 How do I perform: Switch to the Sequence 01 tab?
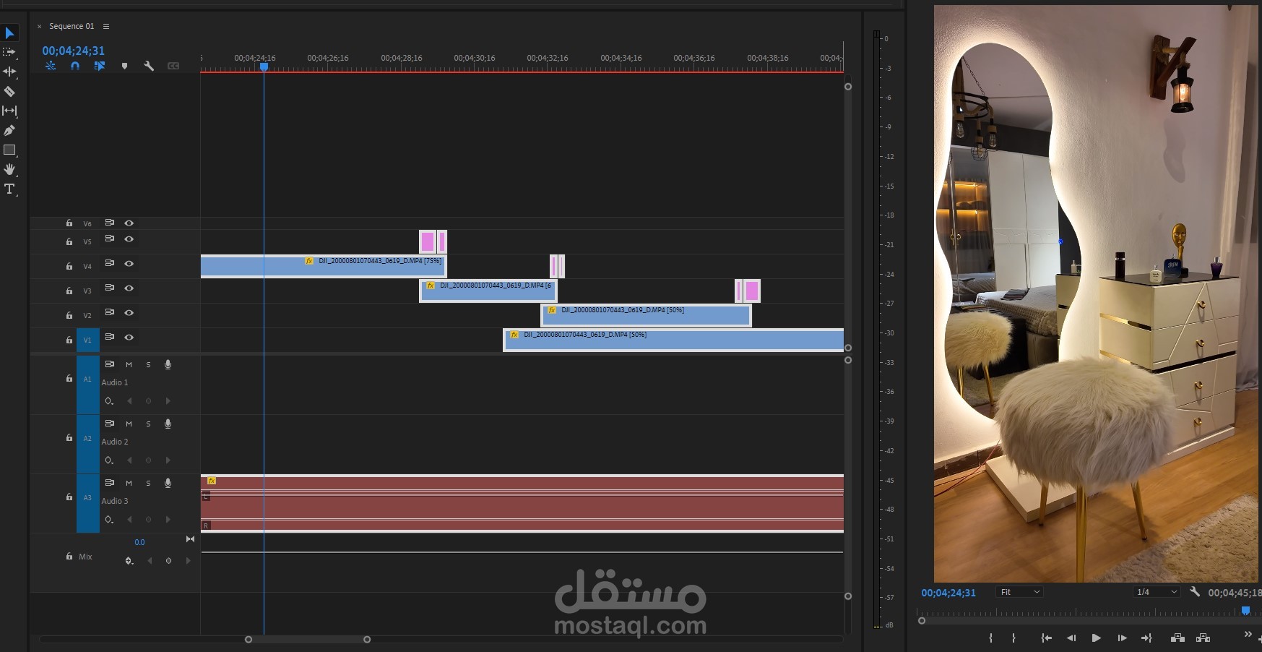(x=72, y=26)
